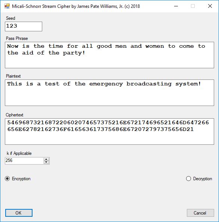Image resolution: width=219 pixels, height=222 pixels.
Task: Click inside the Ciphertext text box
Action: tap(109, 132)
